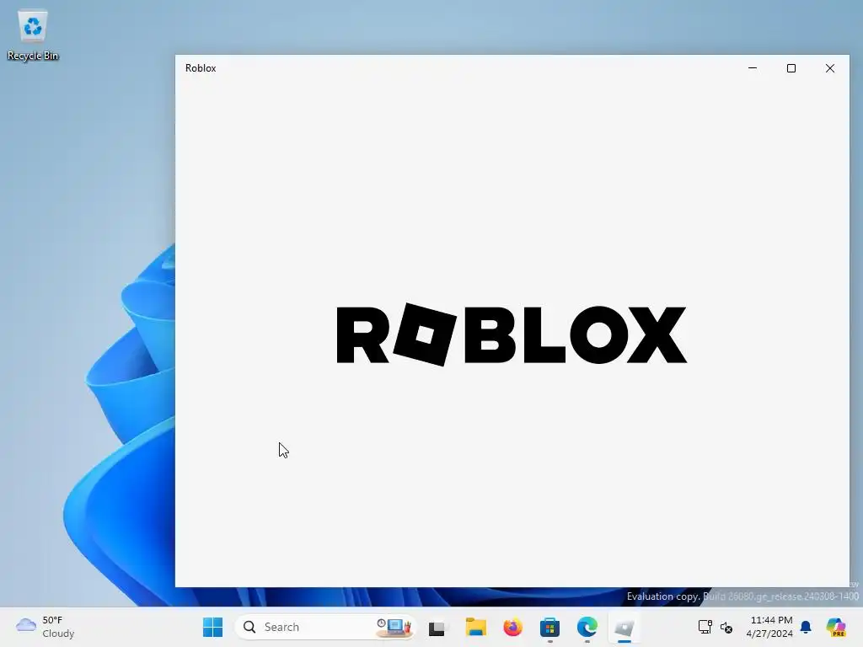Maximize the Roblox window
The height and width of the screenshot is (647, 863).
click(x=791, y=68)
